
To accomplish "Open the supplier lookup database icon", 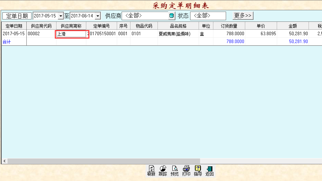I will pos(172,16).
